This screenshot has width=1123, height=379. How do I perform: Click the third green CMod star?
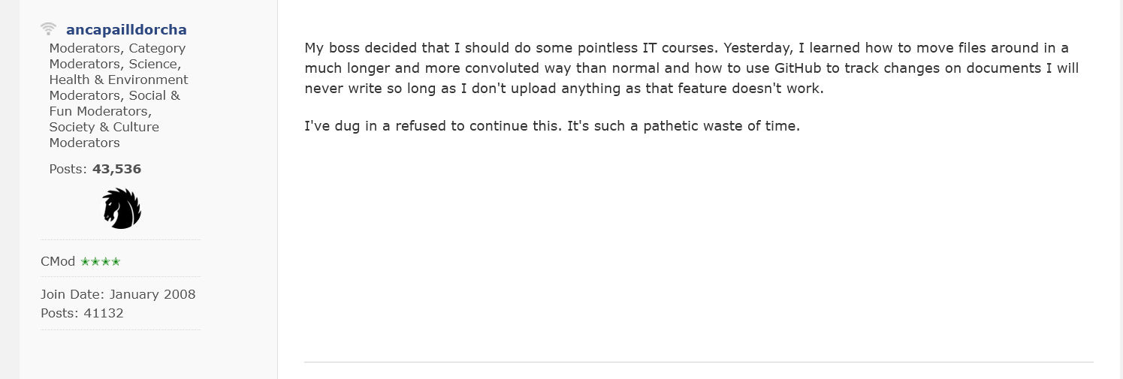tap(106, 262)
